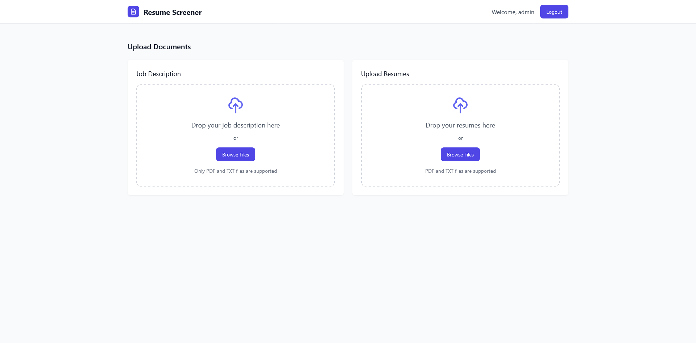The height and width of the screenshot is (343, 696).
Task: Click the Logout button
Action: coord(554,12)
